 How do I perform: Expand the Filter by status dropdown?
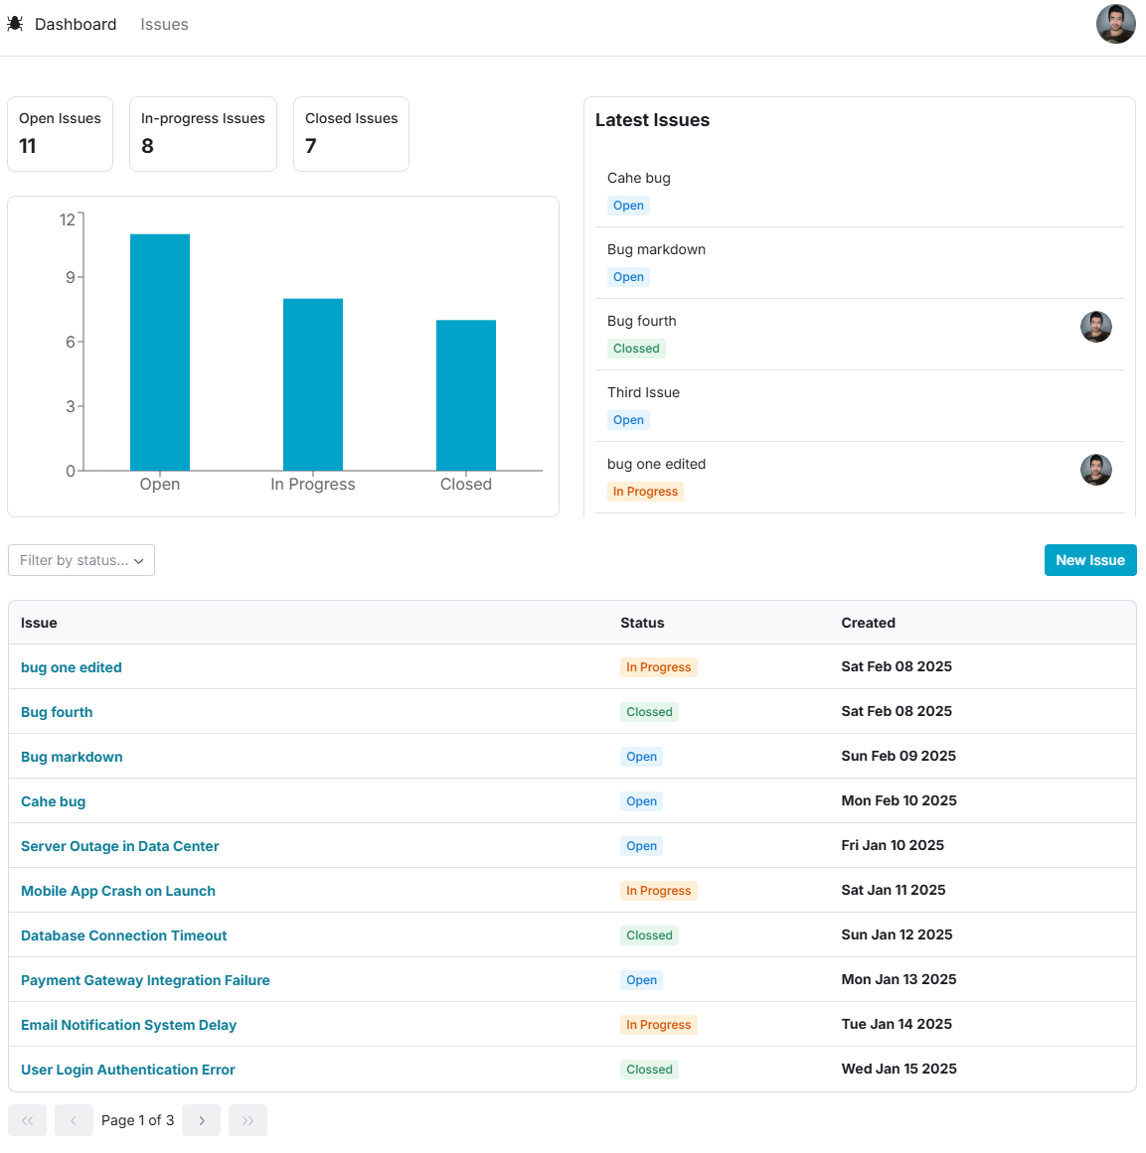pyautogui.click(x=82, y=560)
